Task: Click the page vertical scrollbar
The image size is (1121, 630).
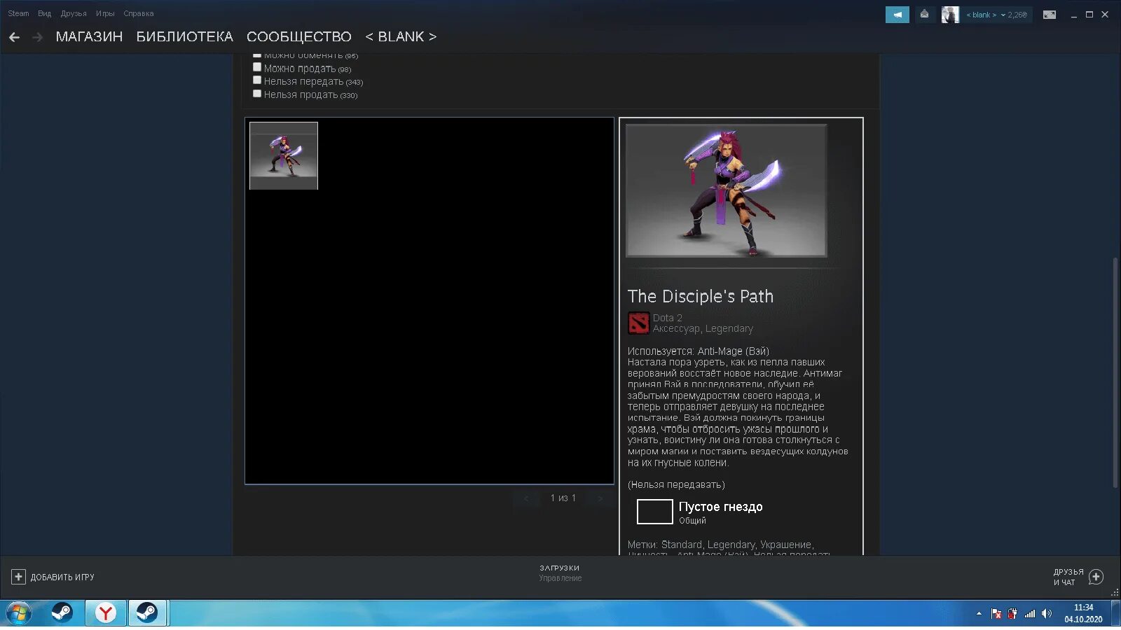Action: pyautogui.click(x=1115, y=372)
